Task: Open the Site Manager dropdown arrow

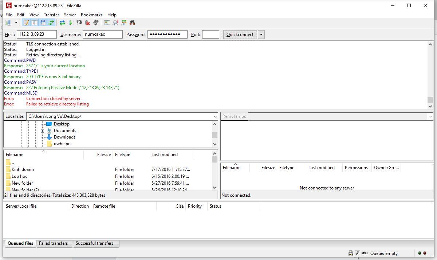Action: [16, 23]
